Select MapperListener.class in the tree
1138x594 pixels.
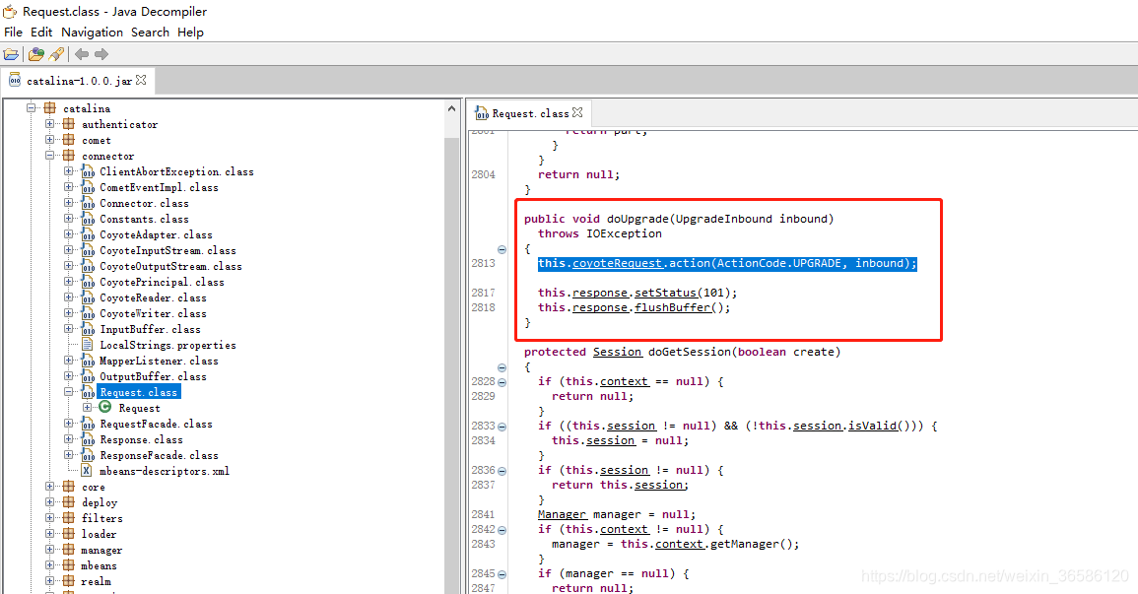(x=159, y=361)
